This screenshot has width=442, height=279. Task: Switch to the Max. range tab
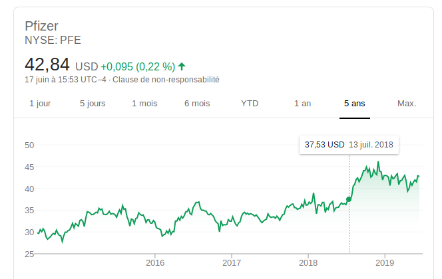click(x=406, y=104)
